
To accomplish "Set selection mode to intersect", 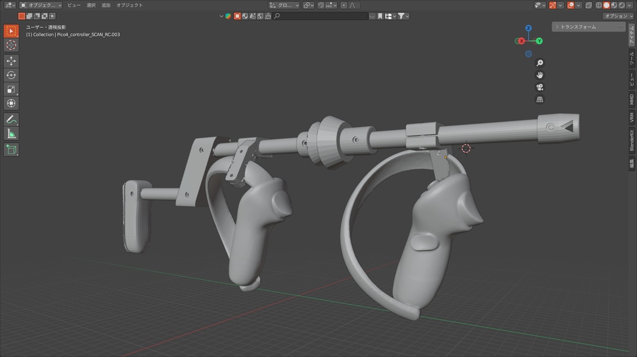I will click(x=52, y=16).
